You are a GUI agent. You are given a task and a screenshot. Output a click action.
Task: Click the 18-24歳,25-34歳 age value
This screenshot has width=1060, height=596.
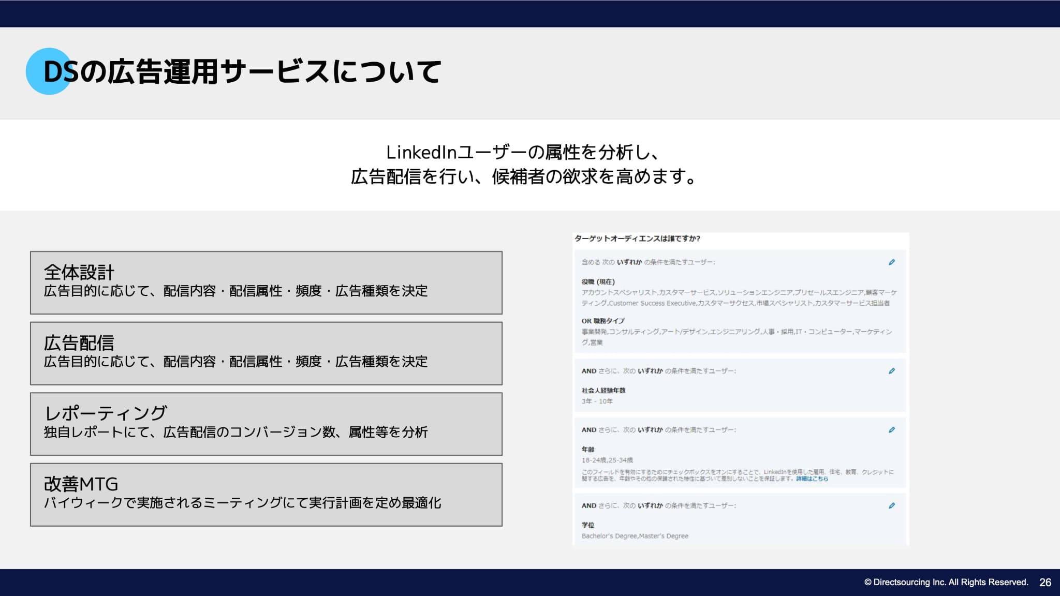pyautogui.click(x=607, y=460)
